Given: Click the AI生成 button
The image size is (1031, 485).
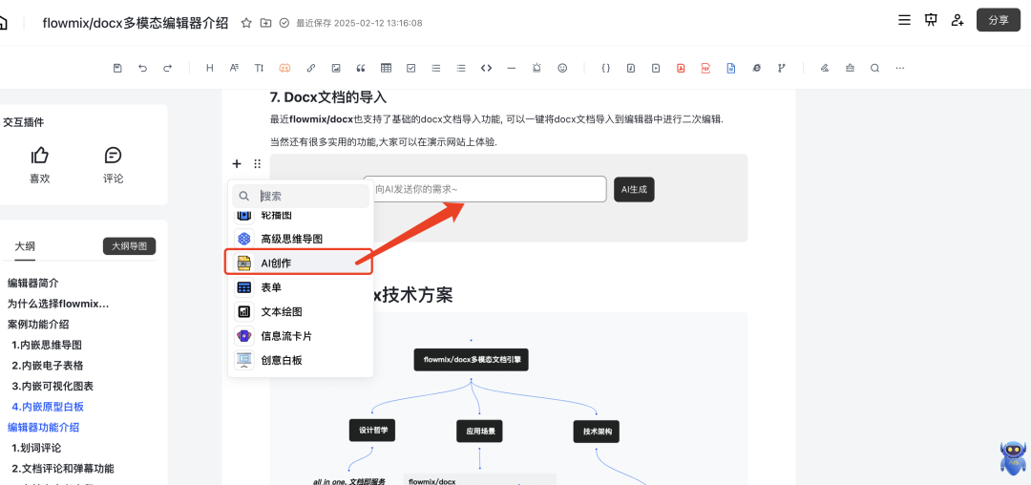Looking at the screenshot, I should click(x=634, y=189).
